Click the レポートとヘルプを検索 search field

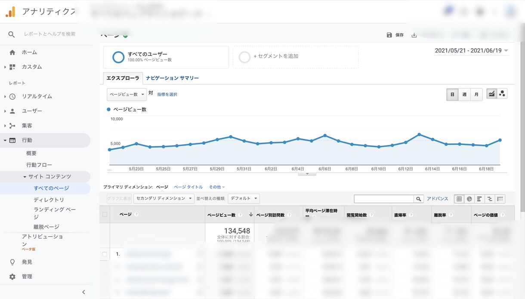click(49, 34)
